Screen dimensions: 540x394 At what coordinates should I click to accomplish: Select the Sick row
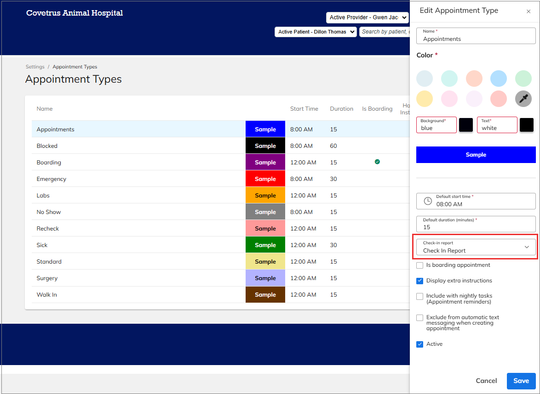[x=221, y=244]
